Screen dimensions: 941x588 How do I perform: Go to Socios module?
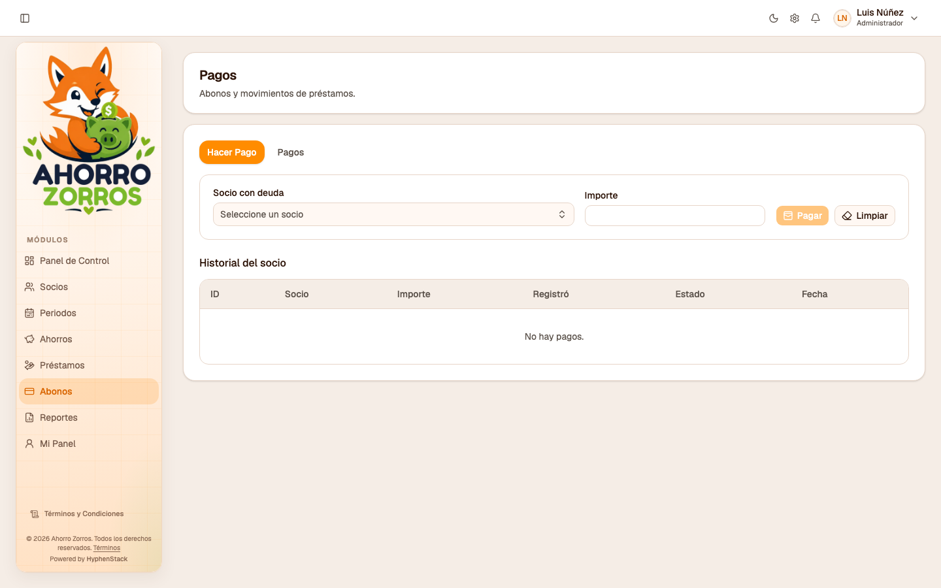(89, 287)
